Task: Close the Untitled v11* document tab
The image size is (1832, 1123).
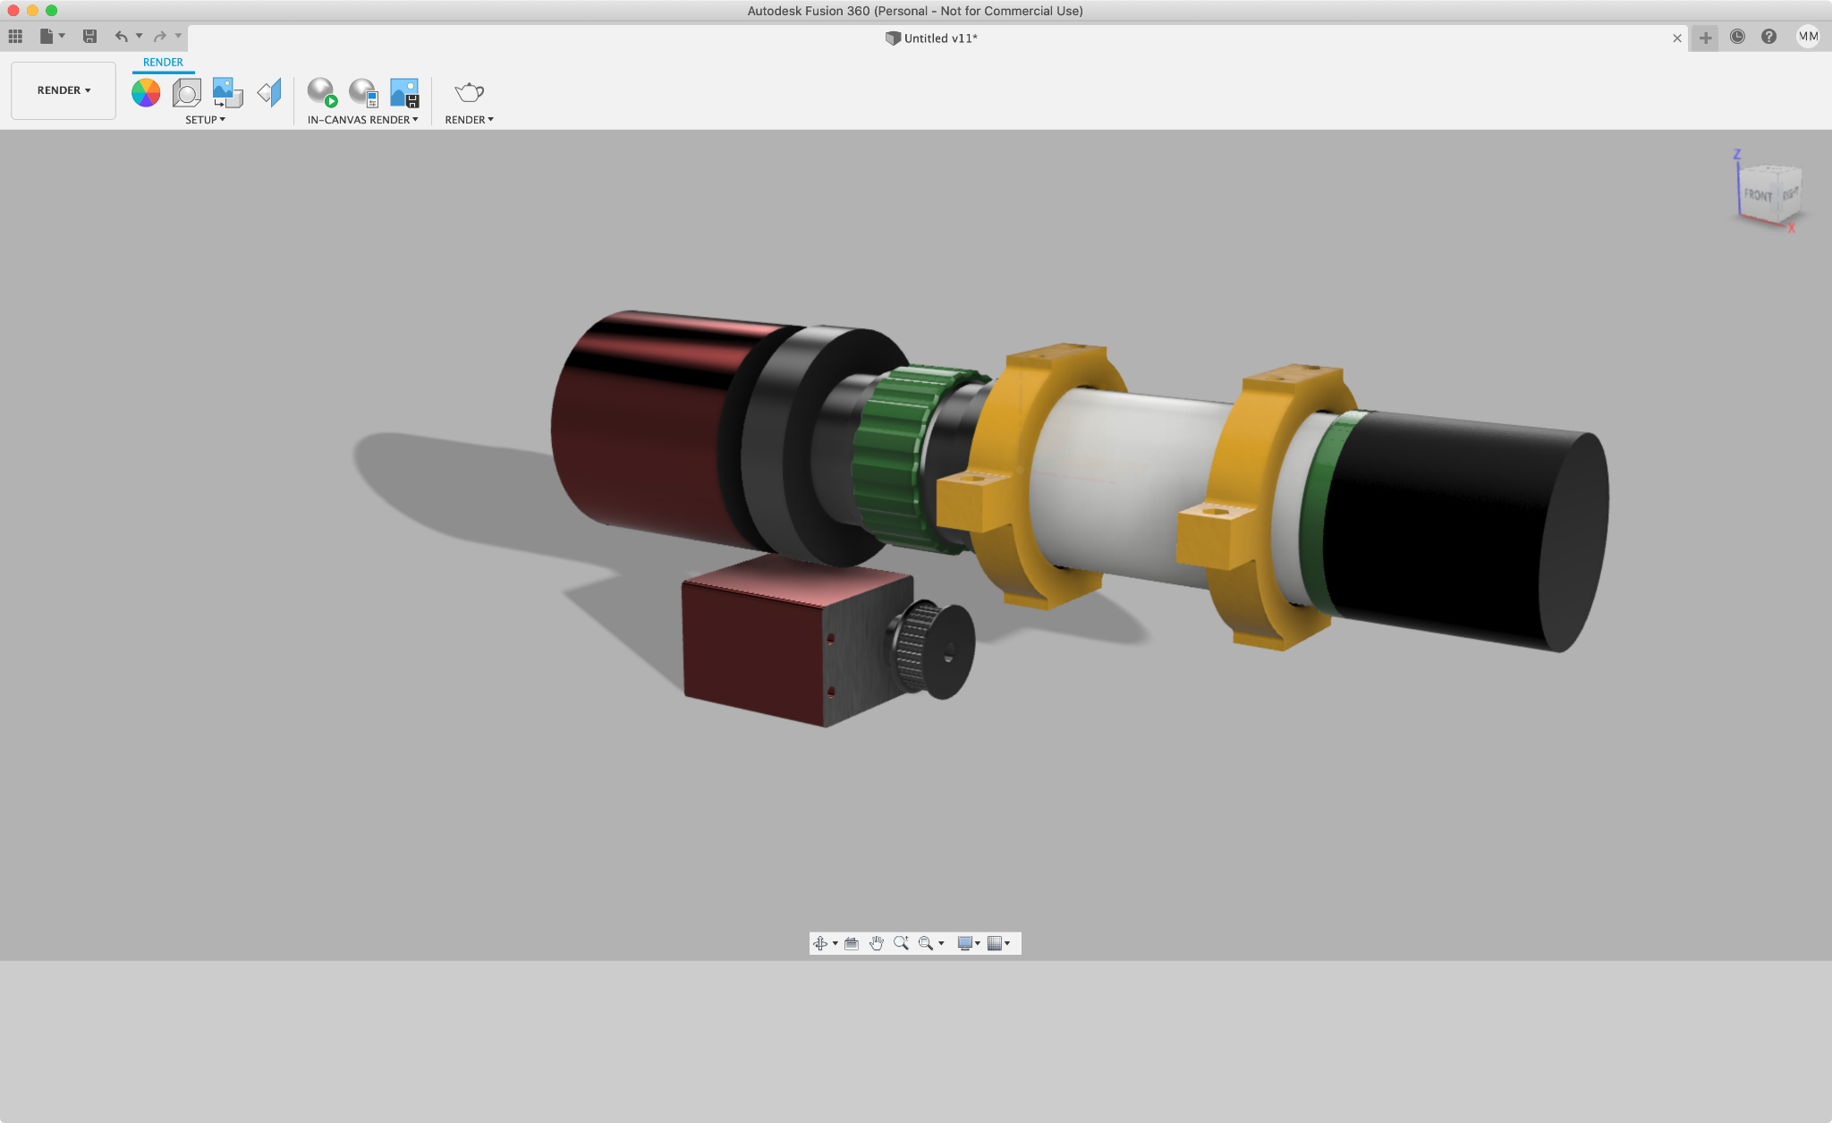Action: tap(1677, 38)
